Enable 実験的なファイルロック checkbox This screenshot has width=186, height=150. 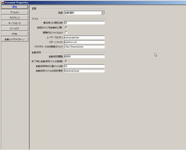[x=66, y=32]
